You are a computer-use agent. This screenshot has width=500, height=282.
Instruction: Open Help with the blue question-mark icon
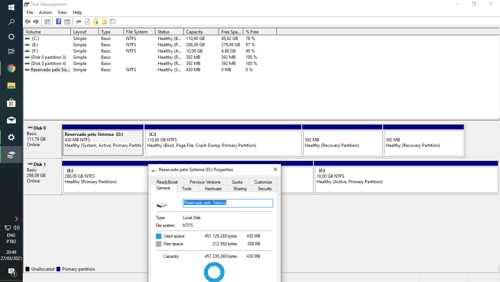pos(59,22)
